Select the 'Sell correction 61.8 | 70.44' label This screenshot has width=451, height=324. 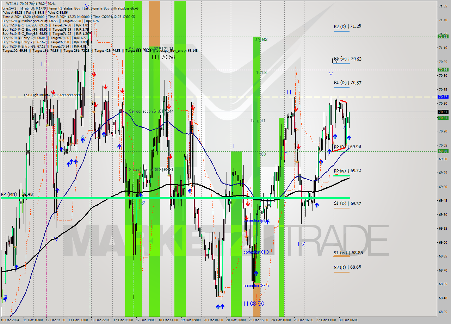pos(151,111)
